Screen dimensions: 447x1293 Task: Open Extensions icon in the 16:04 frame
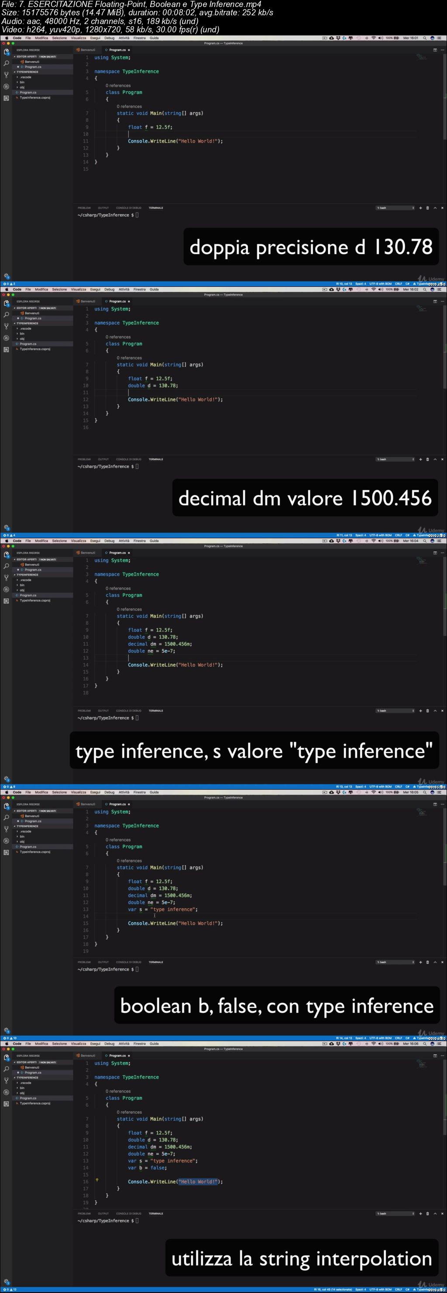(x=6, y=601)
